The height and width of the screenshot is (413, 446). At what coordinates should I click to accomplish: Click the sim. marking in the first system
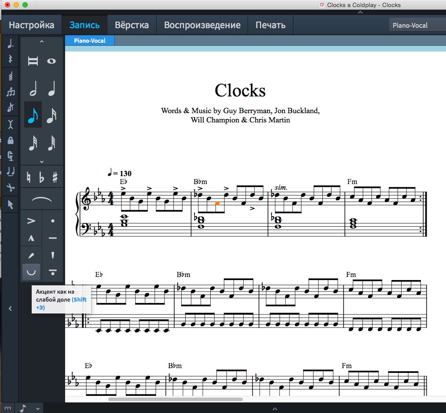point(281,187)
